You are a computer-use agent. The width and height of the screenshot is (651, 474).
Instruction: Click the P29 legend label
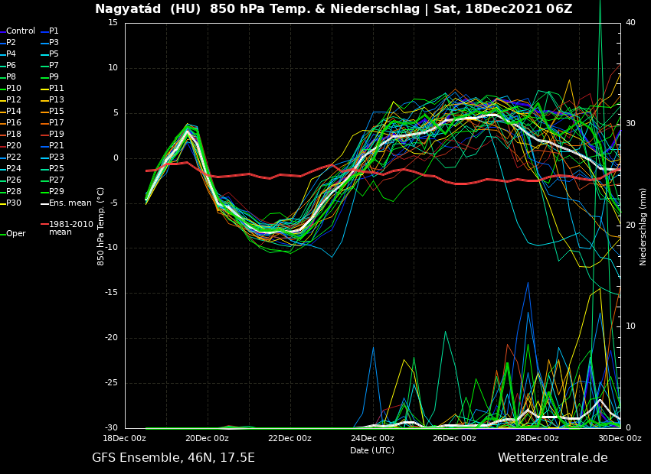(x=56, y=192)
